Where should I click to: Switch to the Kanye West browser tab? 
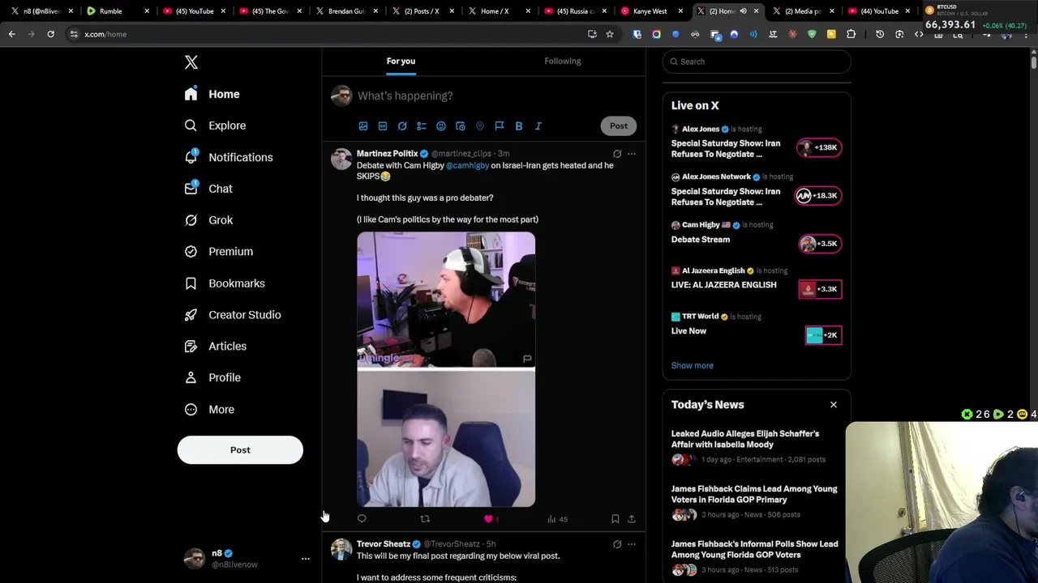tap(651, 11)
